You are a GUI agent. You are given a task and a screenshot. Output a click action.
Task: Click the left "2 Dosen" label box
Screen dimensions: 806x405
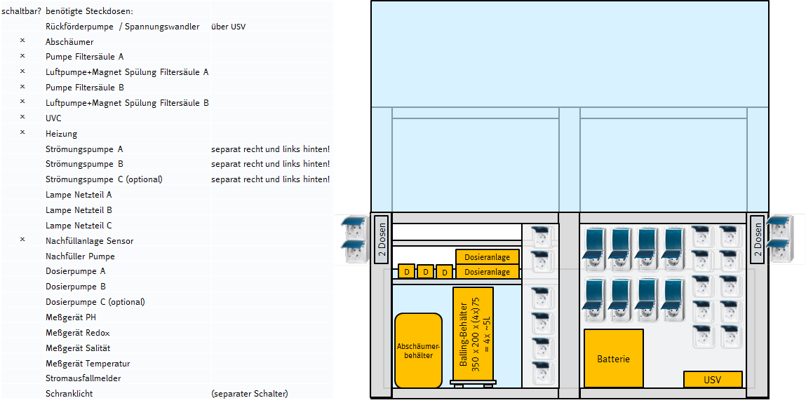(382, 239)
